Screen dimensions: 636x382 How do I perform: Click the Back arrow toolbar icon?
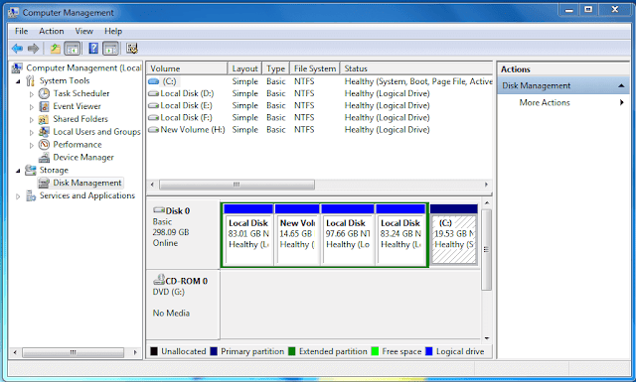coord(17,49)
